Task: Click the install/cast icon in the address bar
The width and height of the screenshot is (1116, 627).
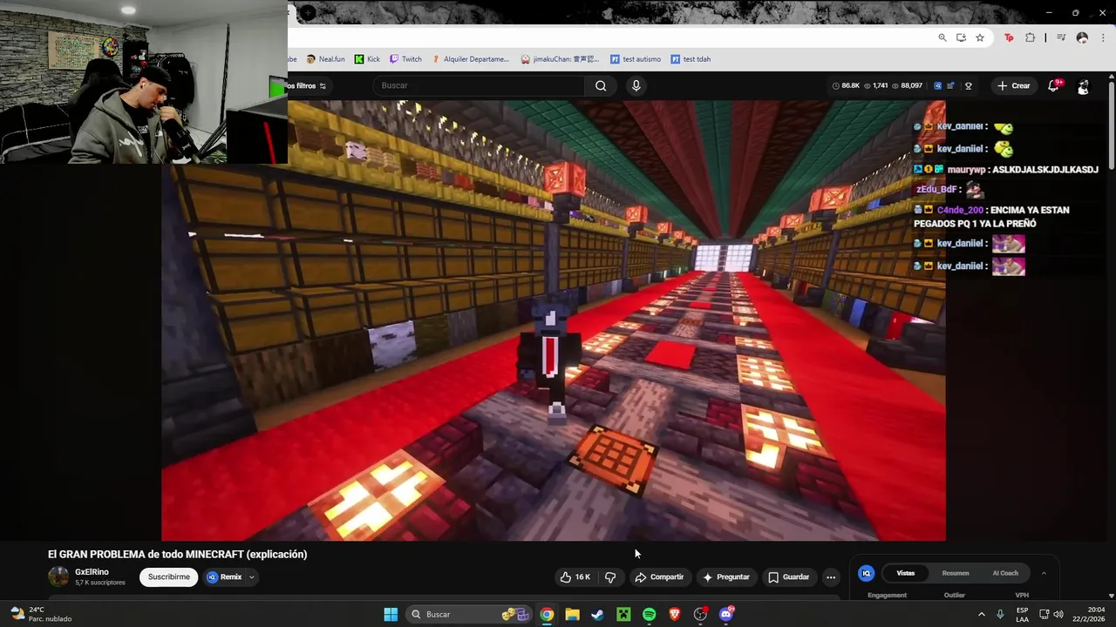Action: click(961, 37)
